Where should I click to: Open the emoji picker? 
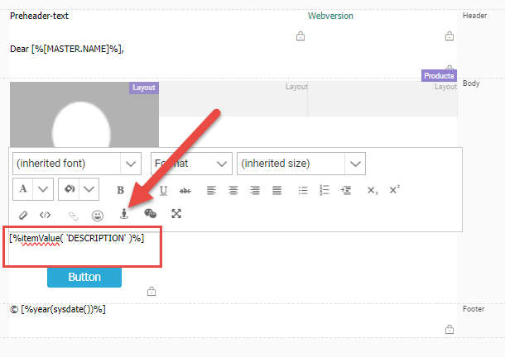pos(97,214)
